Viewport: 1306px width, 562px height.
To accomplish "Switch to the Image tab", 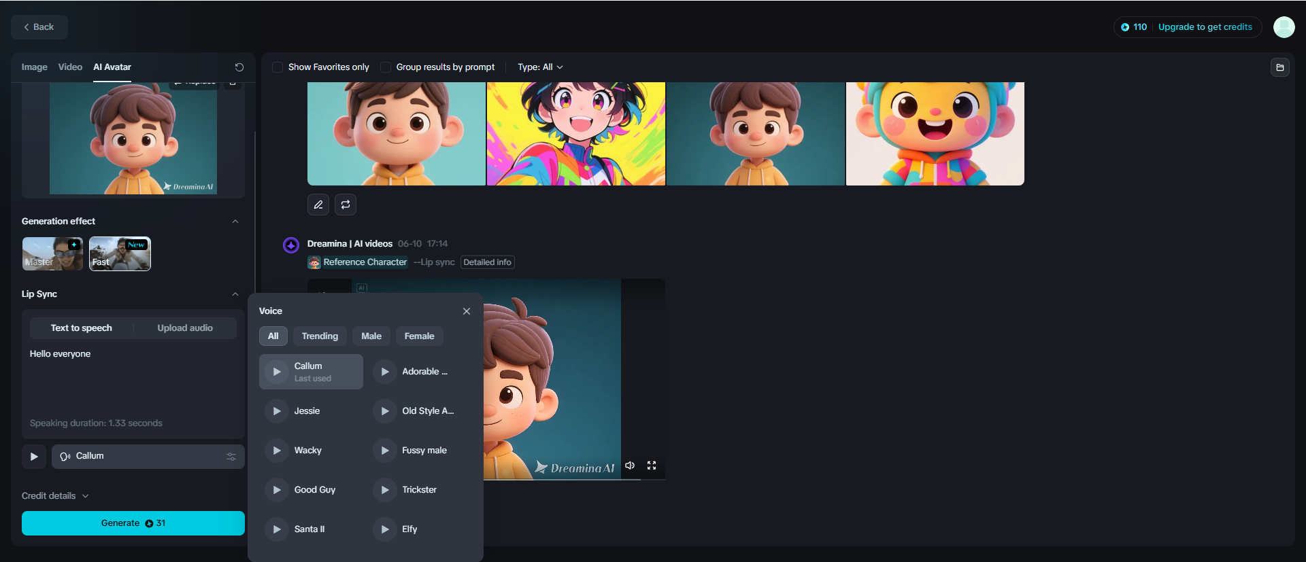I will (x=35, y=67).
